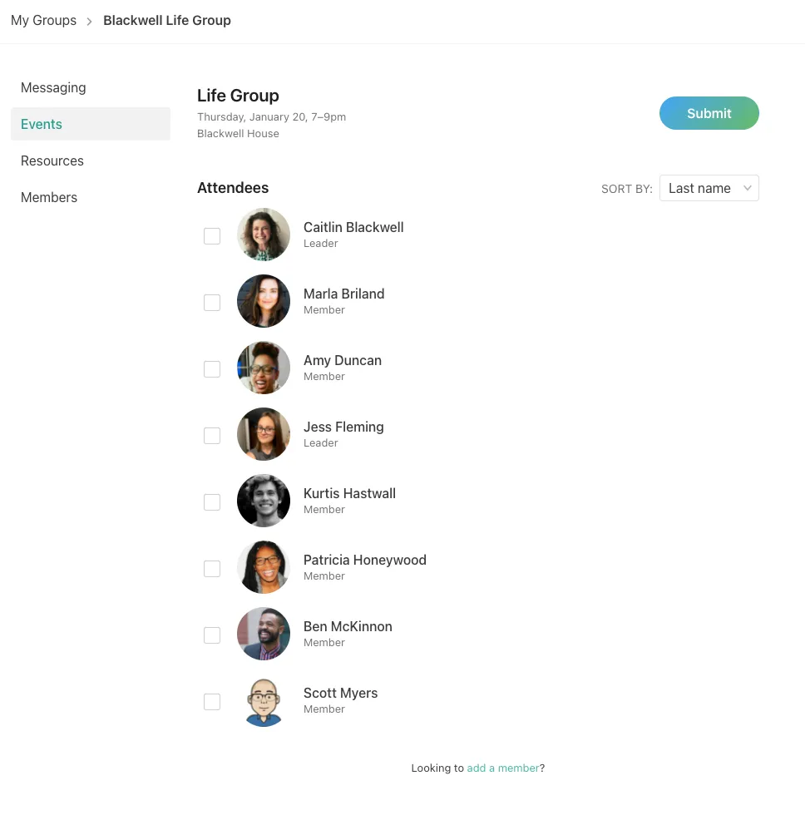Mark Jess Fleming as attended
805x815 pixels.
(212, 436)
